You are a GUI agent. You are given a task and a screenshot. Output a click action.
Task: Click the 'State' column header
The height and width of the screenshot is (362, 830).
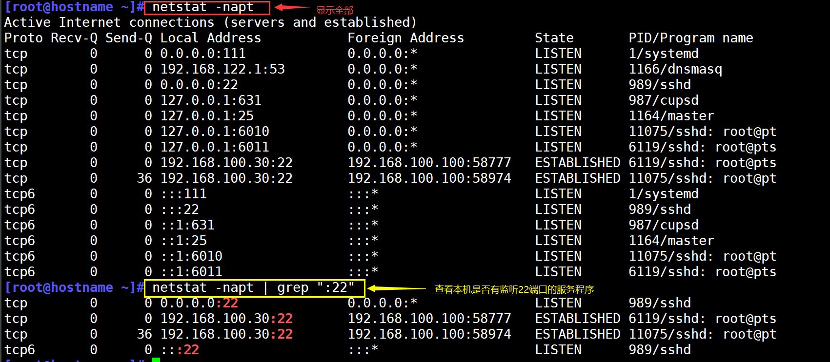[x=554, y=38]
